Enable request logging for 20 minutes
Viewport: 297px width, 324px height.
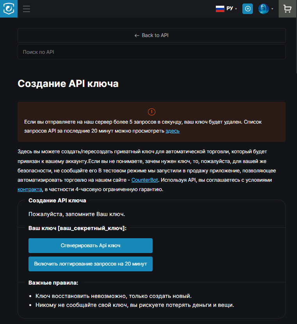click(91, 264)
